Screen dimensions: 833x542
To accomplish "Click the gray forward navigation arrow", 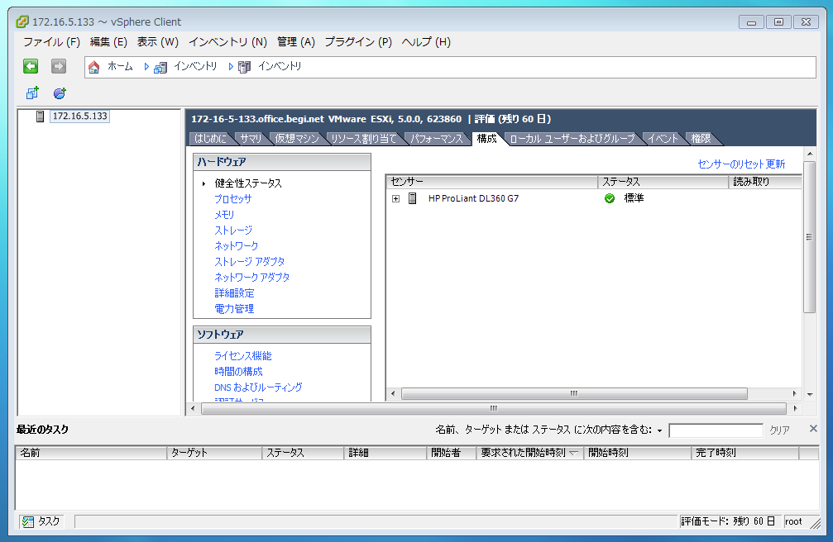I will (x=59, y=66).
